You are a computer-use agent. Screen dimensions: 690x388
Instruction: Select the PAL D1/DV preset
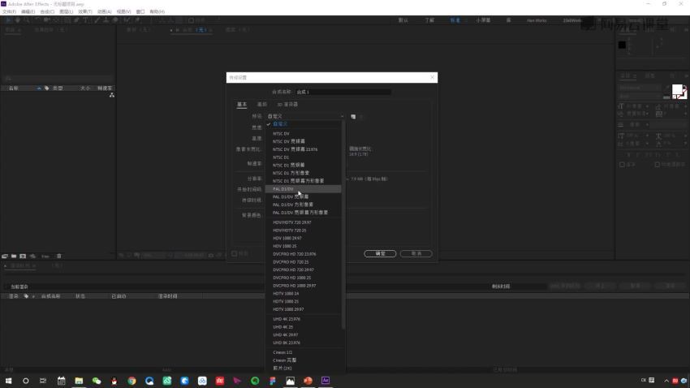(284, 189)
